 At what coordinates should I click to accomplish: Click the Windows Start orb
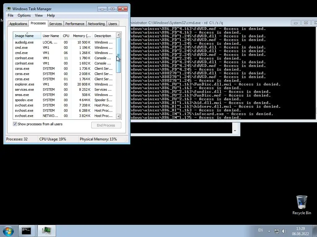click(8, 231)
